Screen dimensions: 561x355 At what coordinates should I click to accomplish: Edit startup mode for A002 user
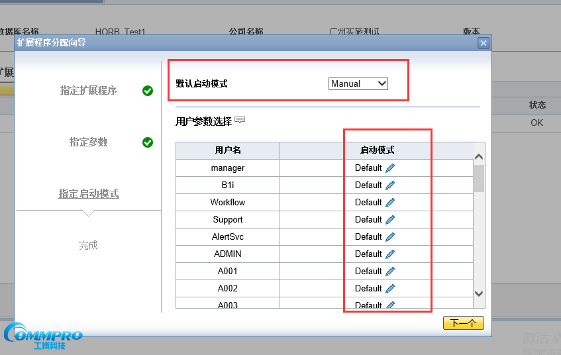(x=390, y=289)
